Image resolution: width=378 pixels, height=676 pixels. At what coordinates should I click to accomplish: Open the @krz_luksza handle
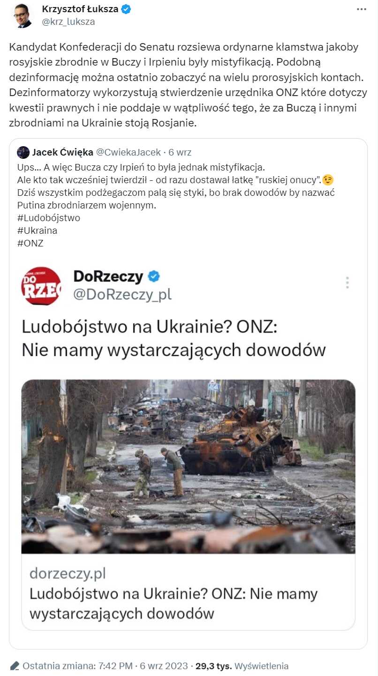[68, 22]
